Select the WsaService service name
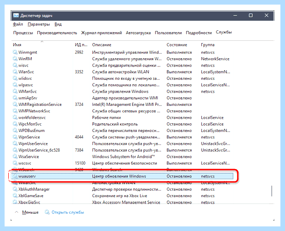The height and width of the screenshot is (231, 285). 28,157
